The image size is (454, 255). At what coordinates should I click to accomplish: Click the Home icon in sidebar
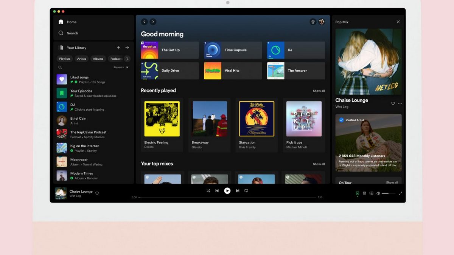click(x=61, y=22)
